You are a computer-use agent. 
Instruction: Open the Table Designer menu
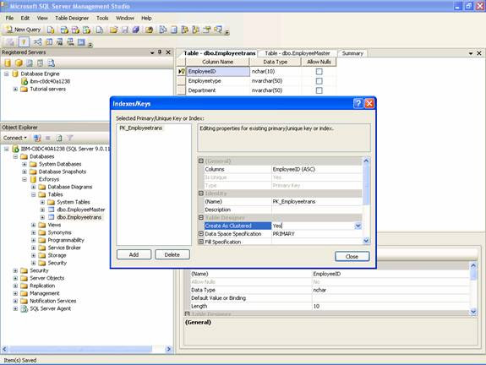(x=72, y=18)
